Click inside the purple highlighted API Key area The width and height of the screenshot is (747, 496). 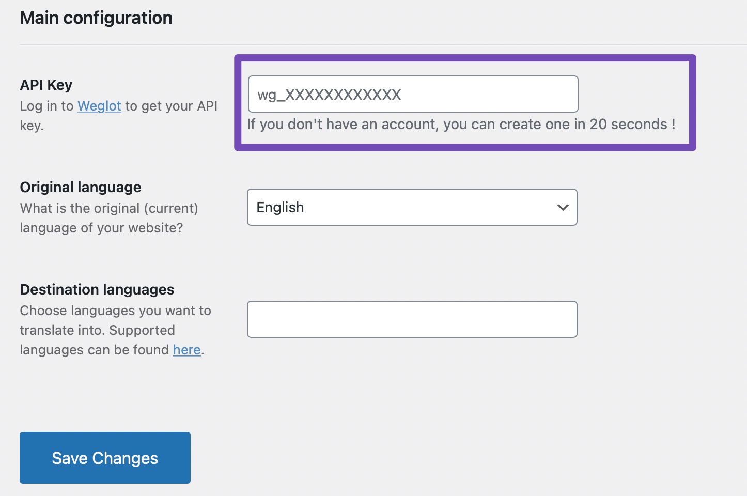pos(465,103)
